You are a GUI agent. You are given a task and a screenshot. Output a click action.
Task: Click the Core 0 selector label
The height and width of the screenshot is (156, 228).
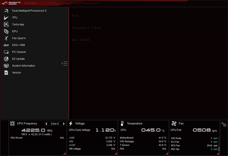pyautogui.click(x=55, y=124)
